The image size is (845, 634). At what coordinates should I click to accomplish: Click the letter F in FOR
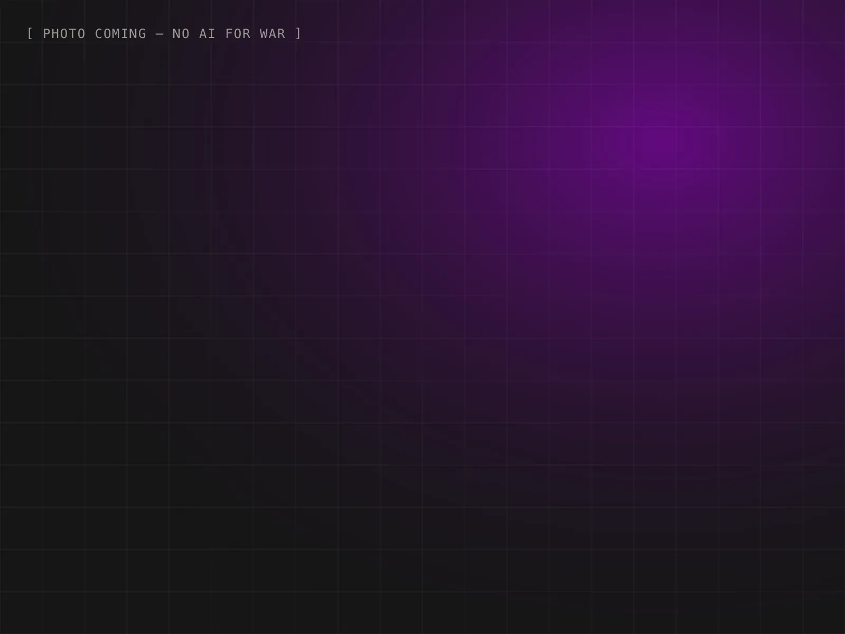point(229,34)
